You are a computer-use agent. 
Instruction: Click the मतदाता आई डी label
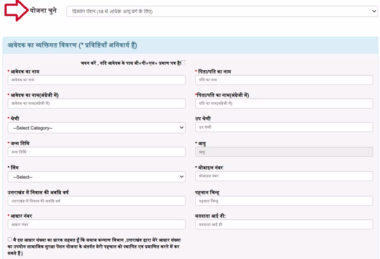tap(210, 216)
